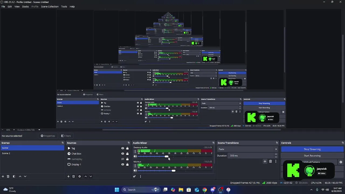The image size is (345, 194).
Task: Open the Docks menu
Action: click(26, 6)
